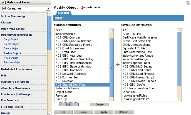
Task: Click the Unvalued Attributes scroll down arrow
Action: [179, 99]
